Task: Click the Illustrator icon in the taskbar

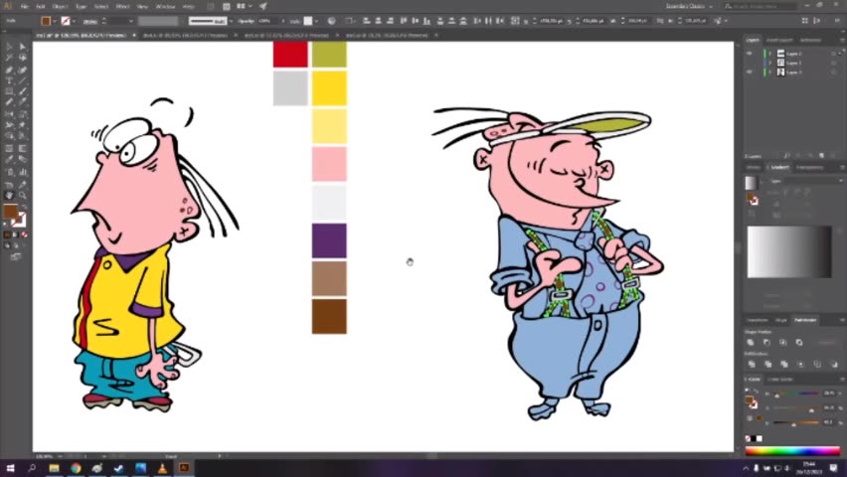Action: (x=184, y=468)
